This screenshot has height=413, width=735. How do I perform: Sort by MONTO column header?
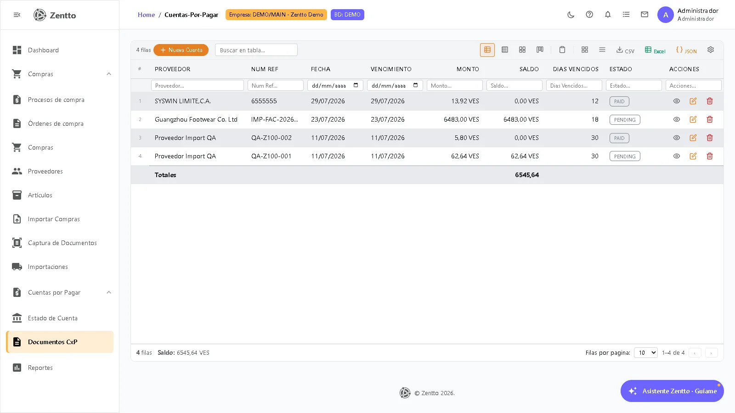coord(468,69)
